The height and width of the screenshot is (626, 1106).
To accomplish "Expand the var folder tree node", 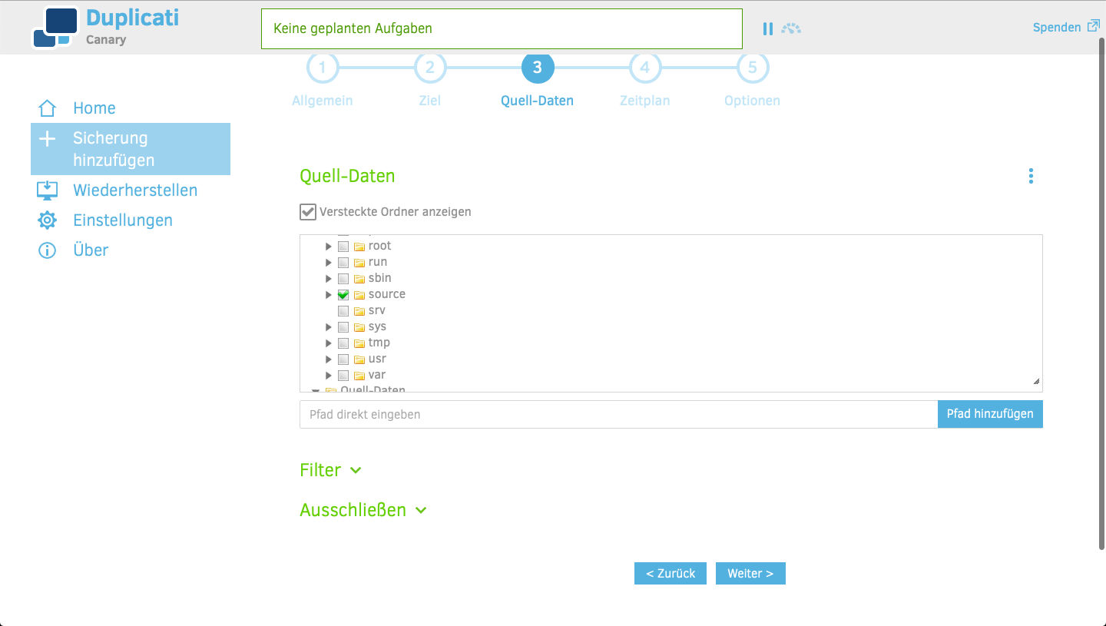I will 329,376.
